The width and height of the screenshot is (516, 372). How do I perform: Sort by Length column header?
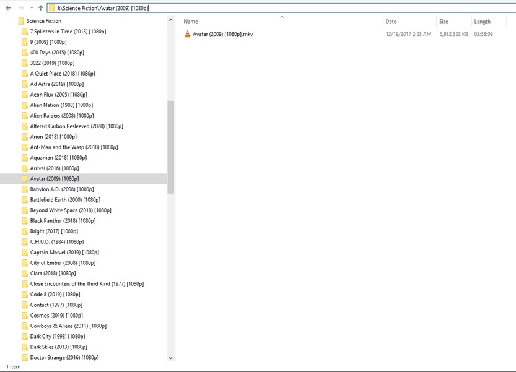(482, 22)
